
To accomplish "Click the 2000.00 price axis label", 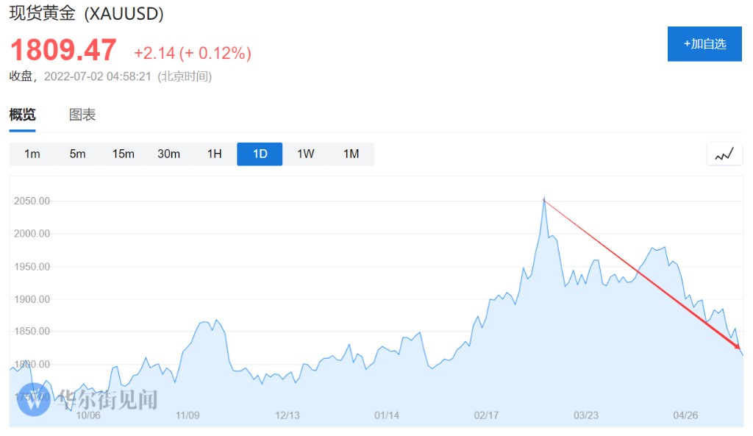I will click(x=33, y=234).
